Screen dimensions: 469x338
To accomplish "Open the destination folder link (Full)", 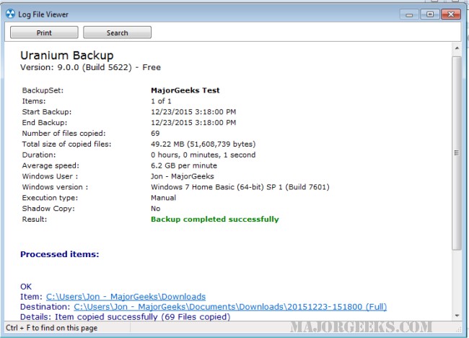I will pyautogui.click(x=230, y=307).
